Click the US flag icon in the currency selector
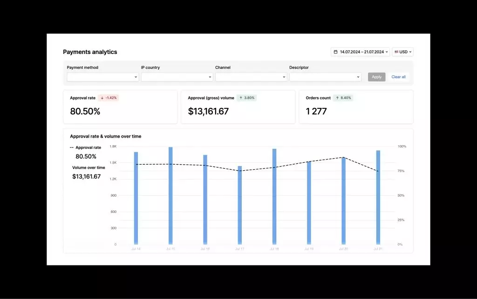Screen dimensions: 477x299 395,52
